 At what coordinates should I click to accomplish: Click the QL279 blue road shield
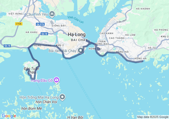(40, 24)
